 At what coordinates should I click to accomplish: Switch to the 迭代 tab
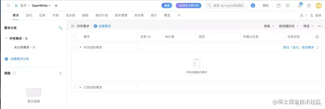click(29, 15)
